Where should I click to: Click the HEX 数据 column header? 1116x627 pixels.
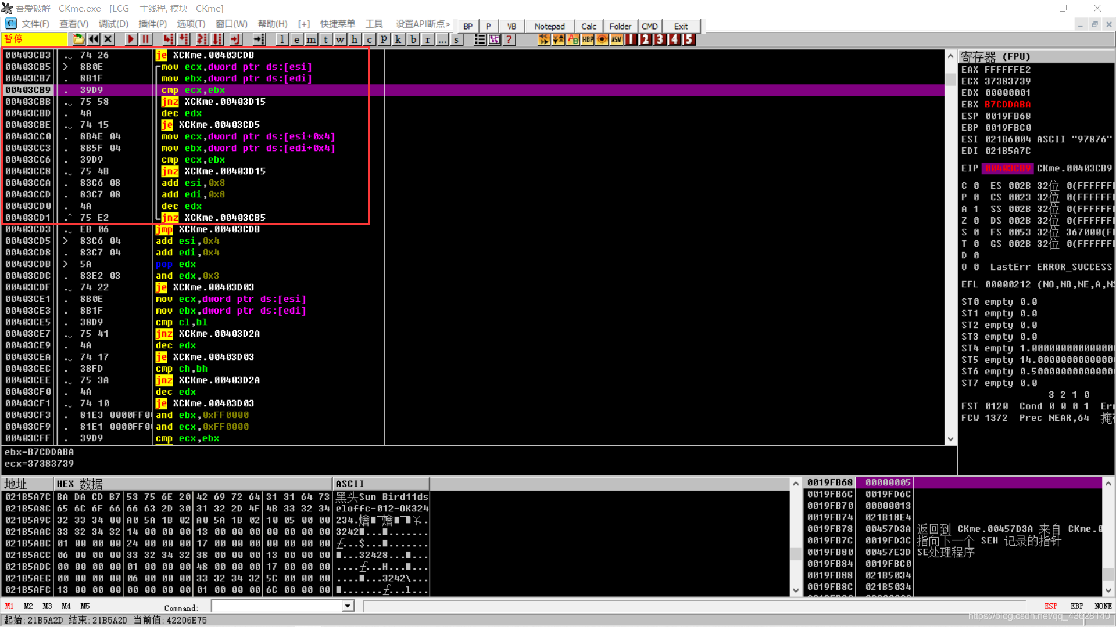coord(192,484)
